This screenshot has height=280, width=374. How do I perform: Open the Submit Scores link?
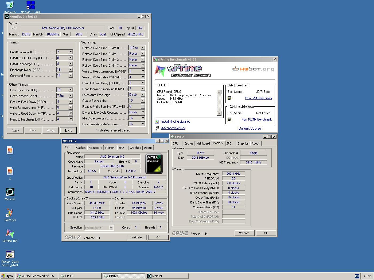click(250, 128)
